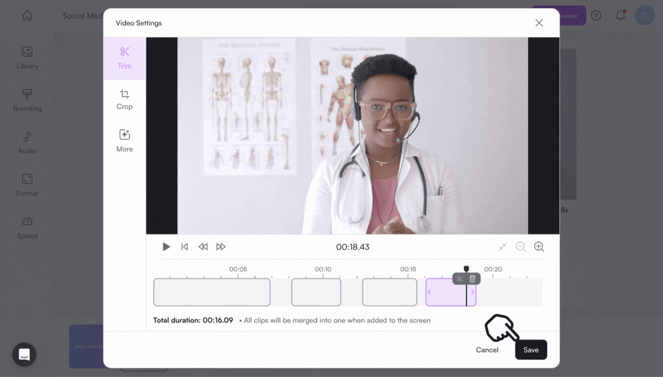Click Cancel in the dialog
Screen dimensions: 663x377
point(487,350)
